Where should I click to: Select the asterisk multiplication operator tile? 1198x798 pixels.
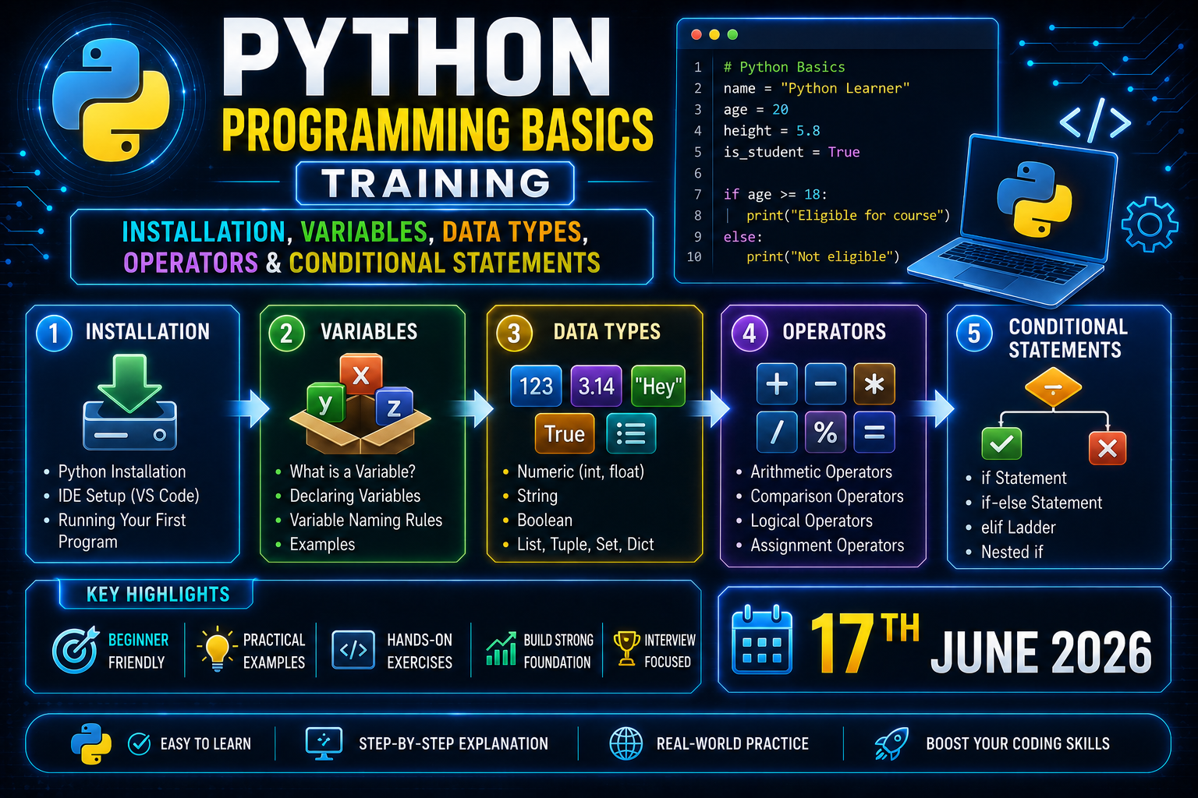(x=874, y=384)
